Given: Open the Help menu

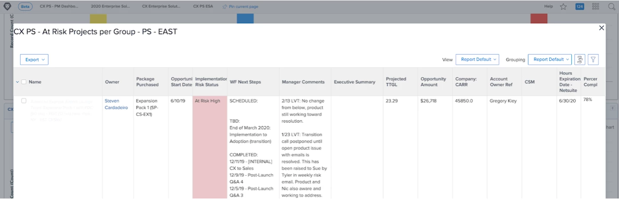Looking at the screenshot, I should tap(548, 7).
